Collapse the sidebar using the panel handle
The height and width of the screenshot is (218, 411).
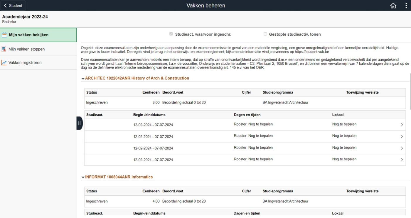click(x=79, y=123)
